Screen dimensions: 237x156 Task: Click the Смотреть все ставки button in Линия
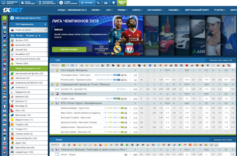tap(223, 140)
